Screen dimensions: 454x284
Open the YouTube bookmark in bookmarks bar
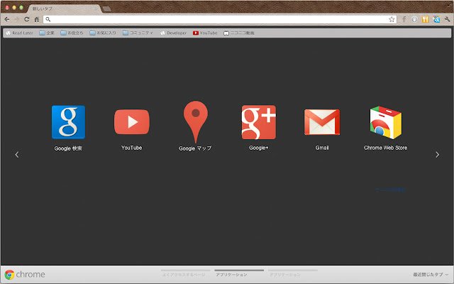point(205,33)
